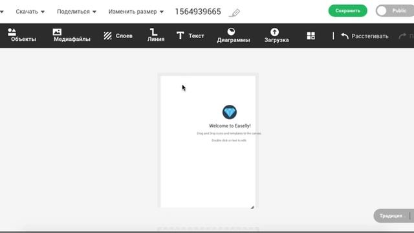Viewport: 414px width, 233px height.
Task: Undo with the Расстегивать button
Action: pyautogui.click(x=364, y=36)
